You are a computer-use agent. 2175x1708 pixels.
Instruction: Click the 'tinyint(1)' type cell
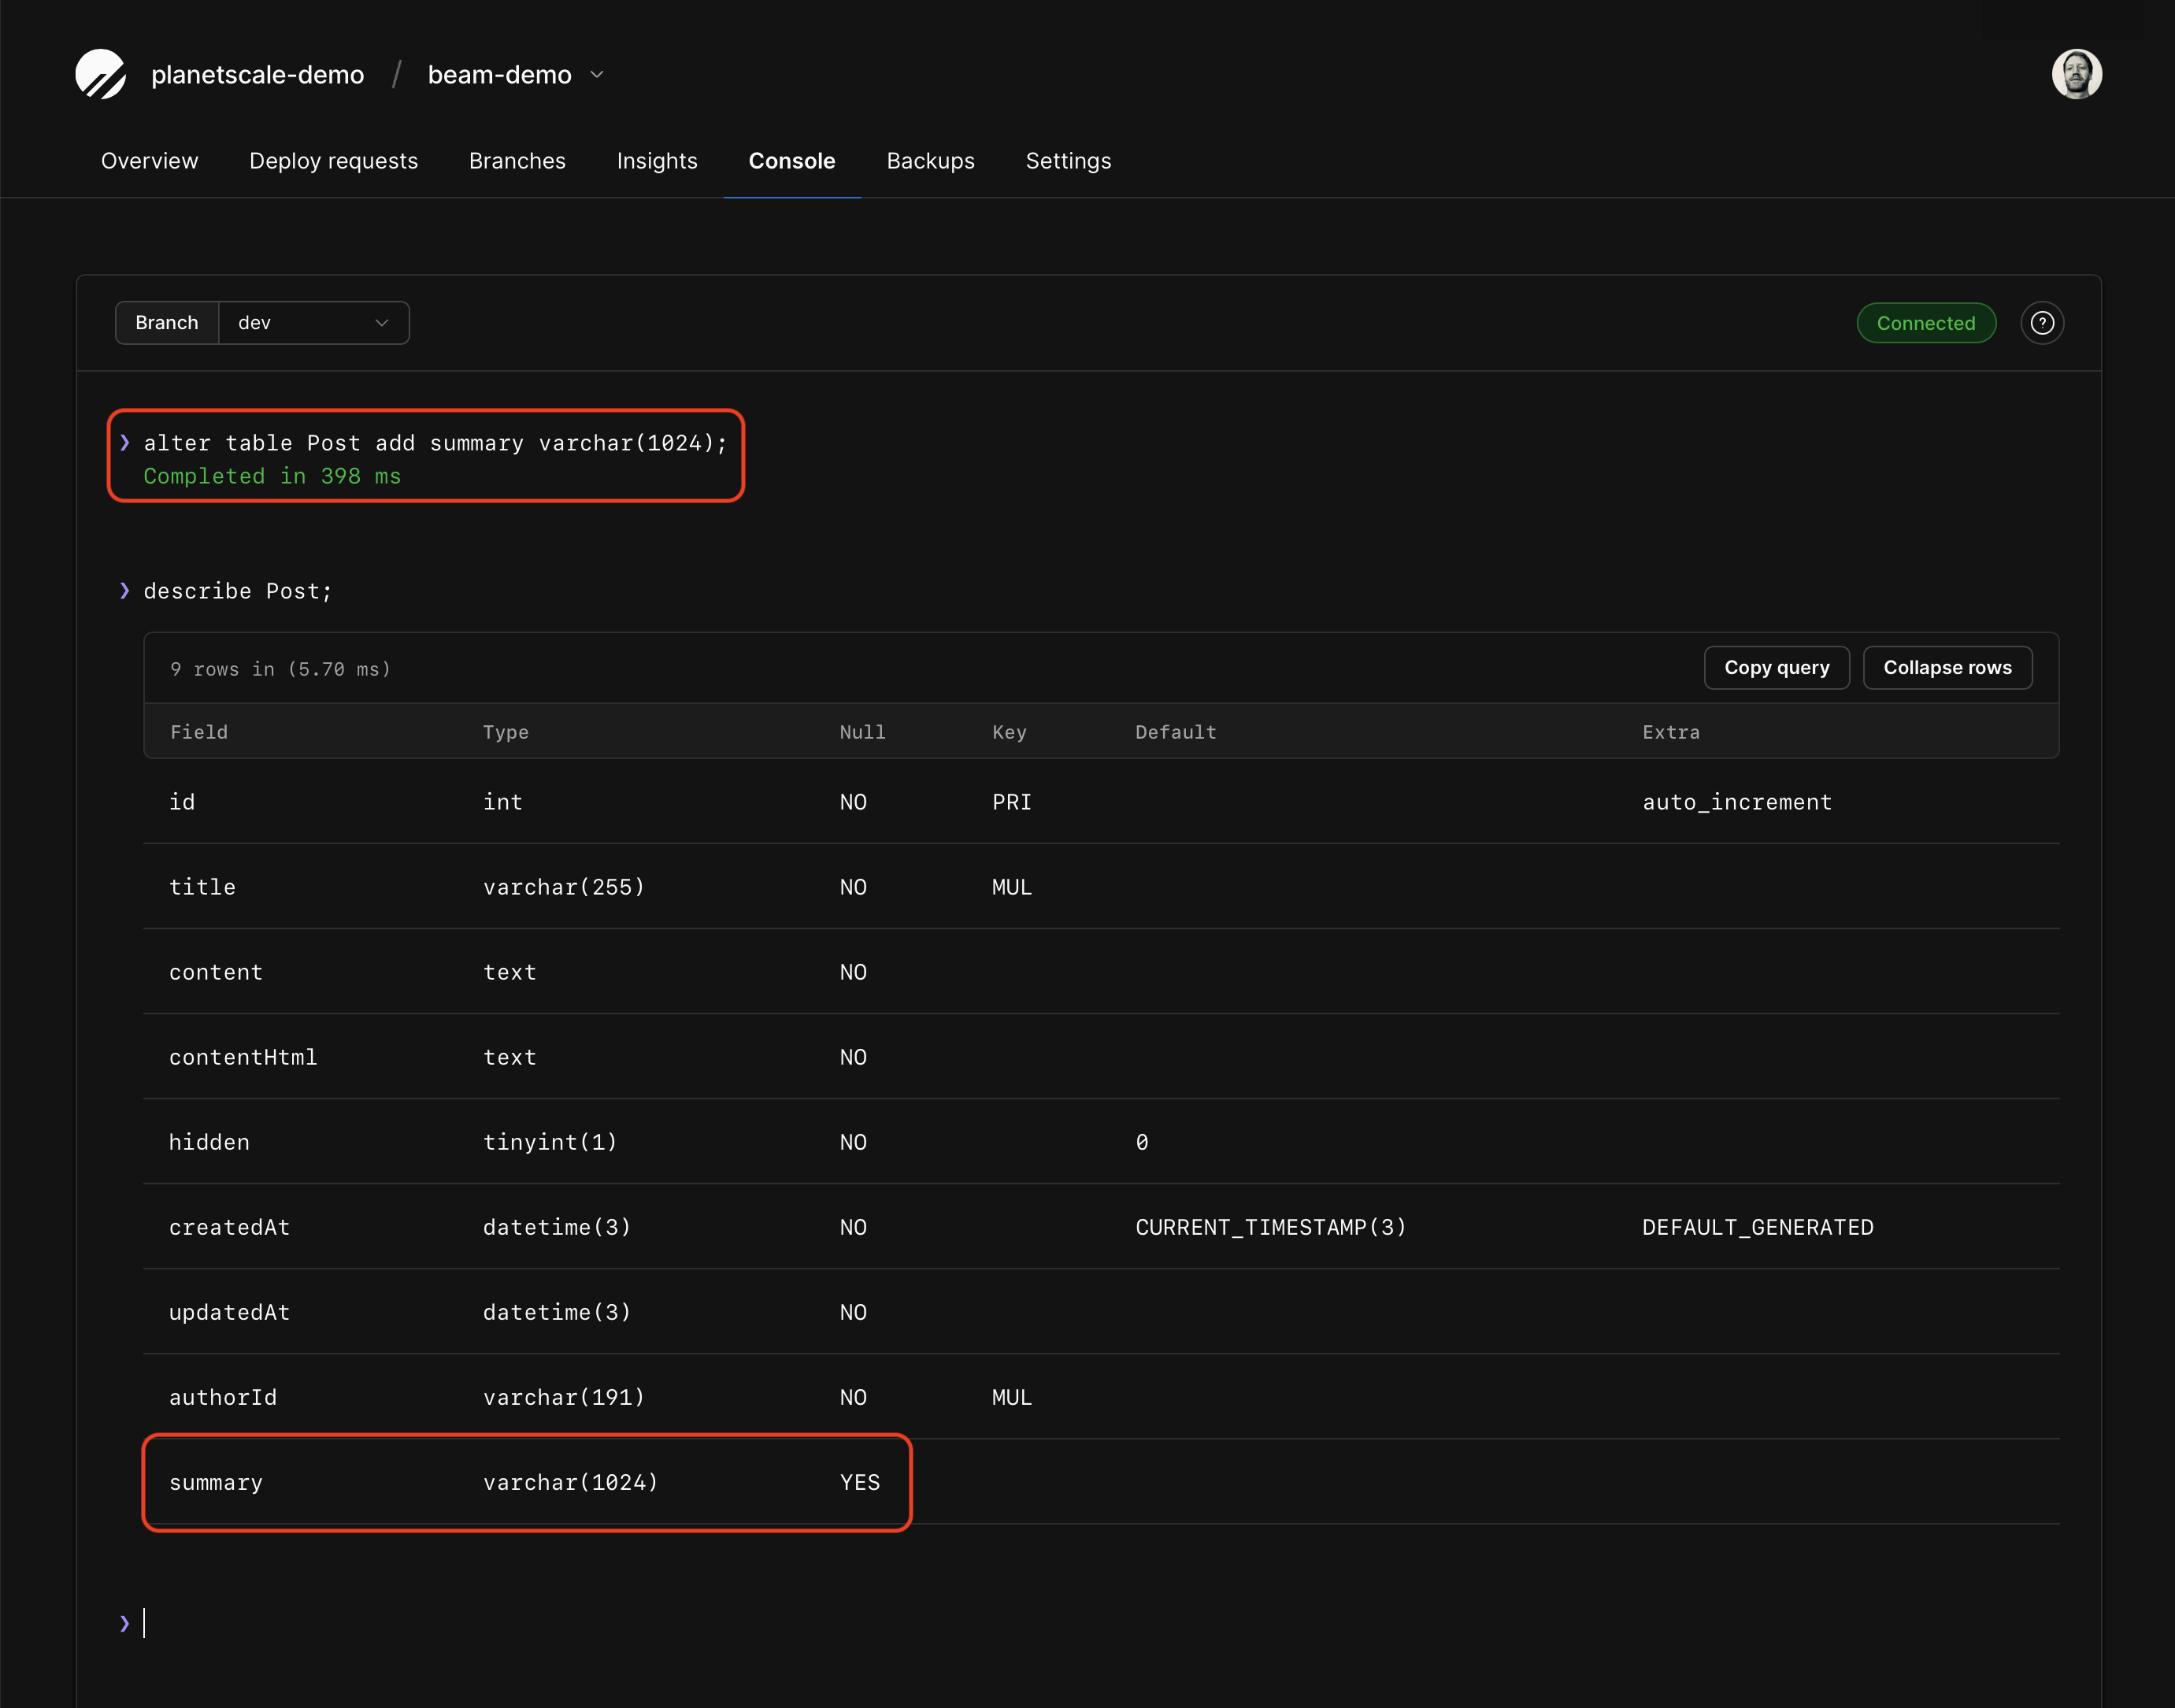pos(550,1142)
